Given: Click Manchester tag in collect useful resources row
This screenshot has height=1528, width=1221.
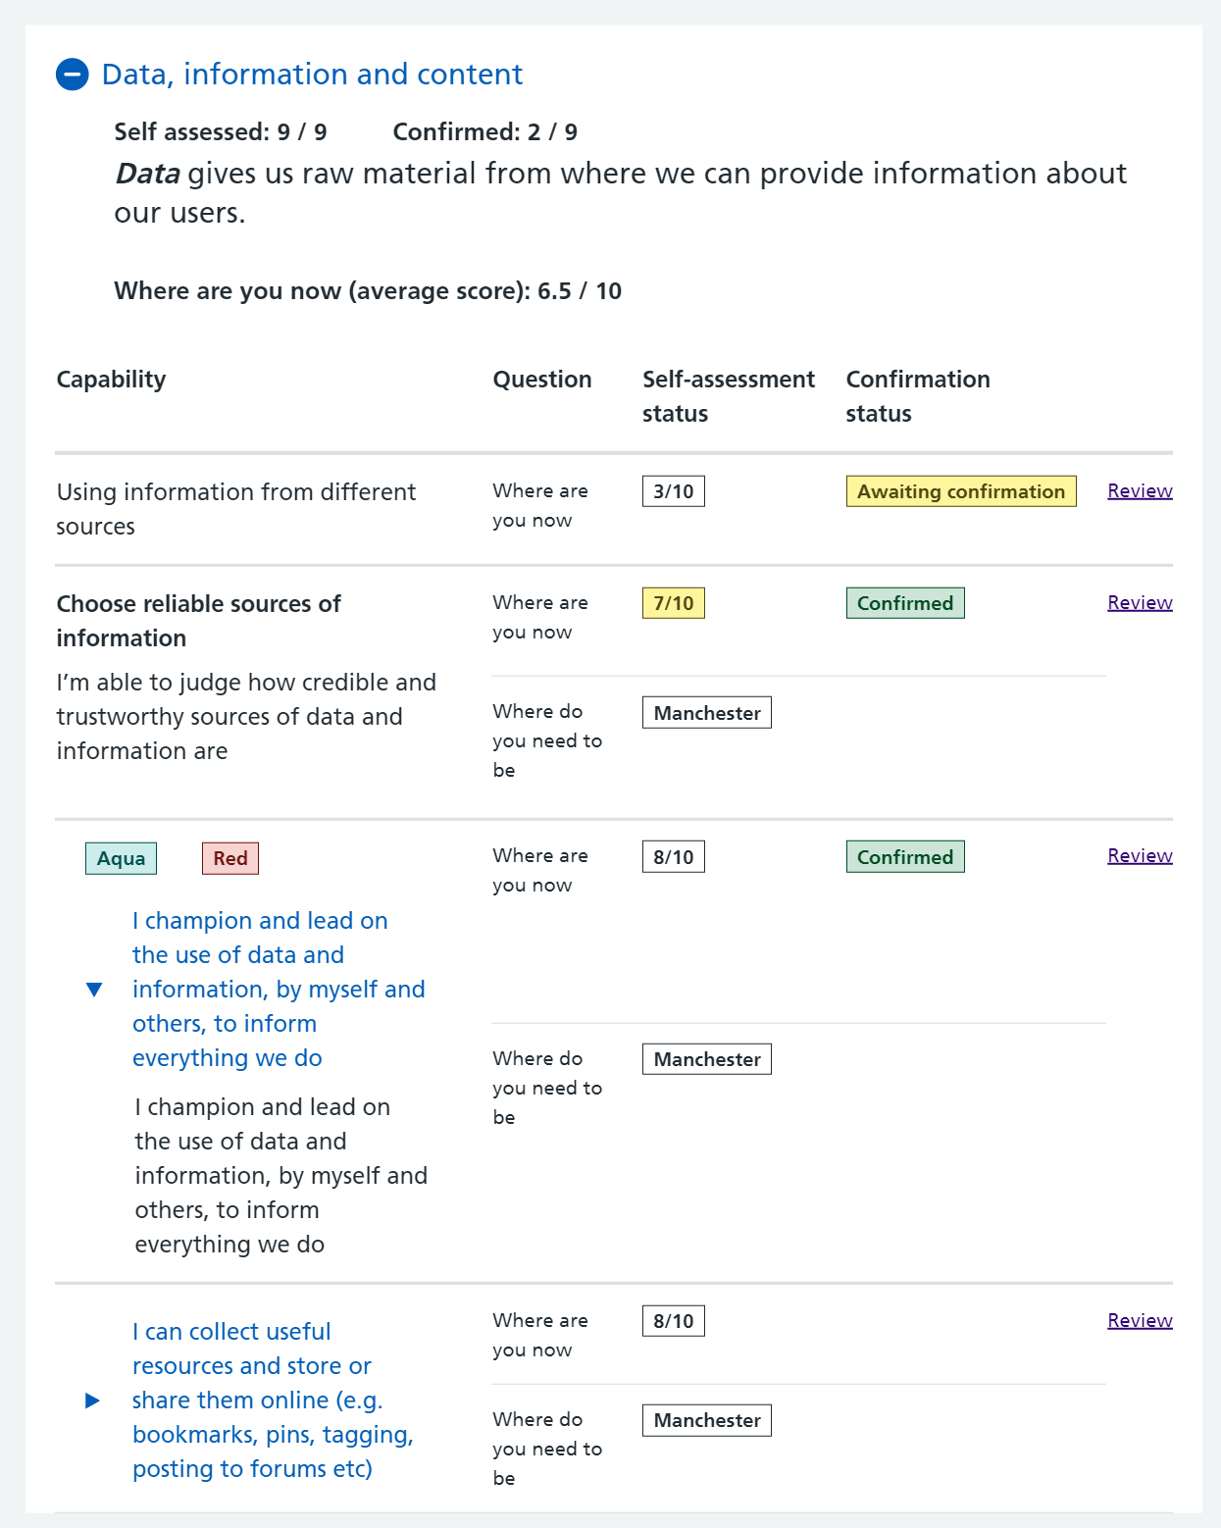Looking at the screenshot, I should [707, 1421].
